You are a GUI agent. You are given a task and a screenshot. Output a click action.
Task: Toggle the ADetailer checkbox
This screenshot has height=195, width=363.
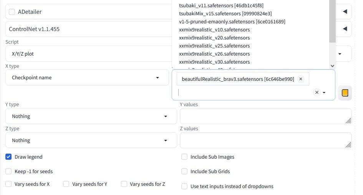(x=12, y=12)
